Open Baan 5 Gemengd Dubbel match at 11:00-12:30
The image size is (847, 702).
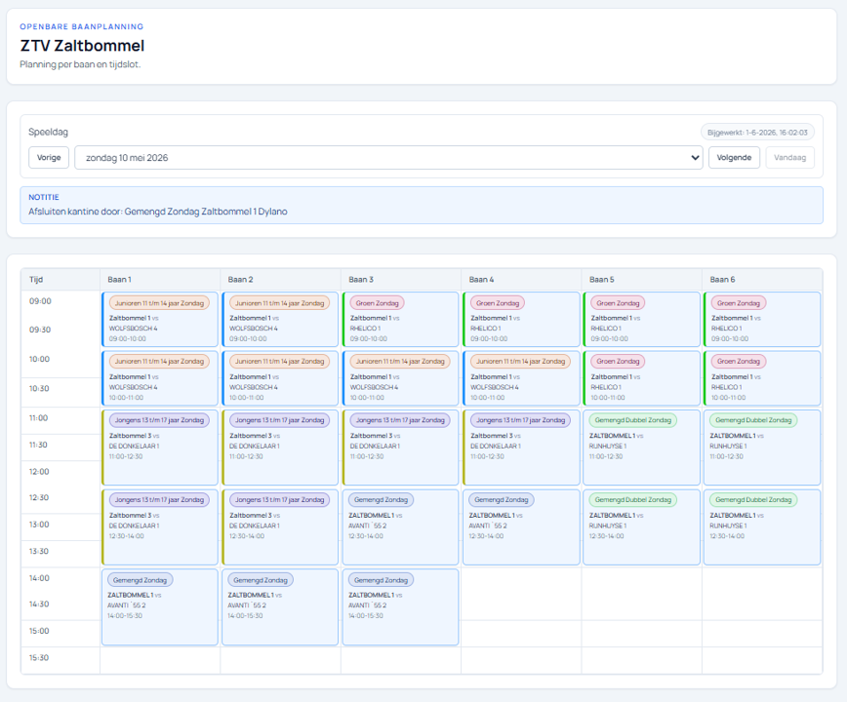(x=642, y=448)
